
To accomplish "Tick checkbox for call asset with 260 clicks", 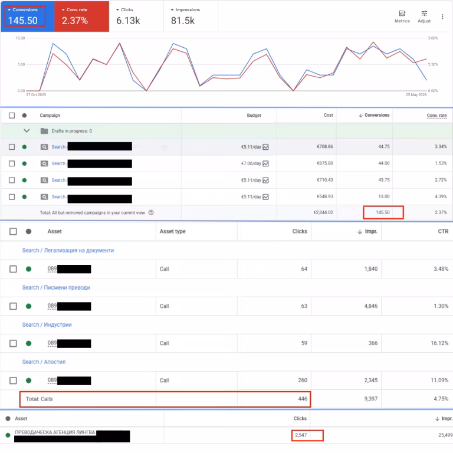I will tap(13, 380).
